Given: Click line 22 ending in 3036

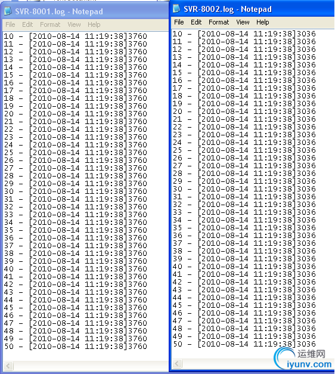Looking at the screenshot, I should (x=244, y=127).
